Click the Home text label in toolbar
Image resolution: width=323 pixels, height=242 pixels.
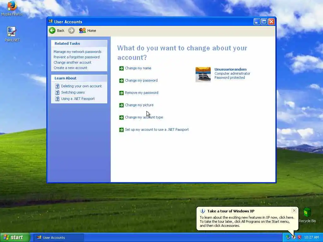(x=92, y=31)
